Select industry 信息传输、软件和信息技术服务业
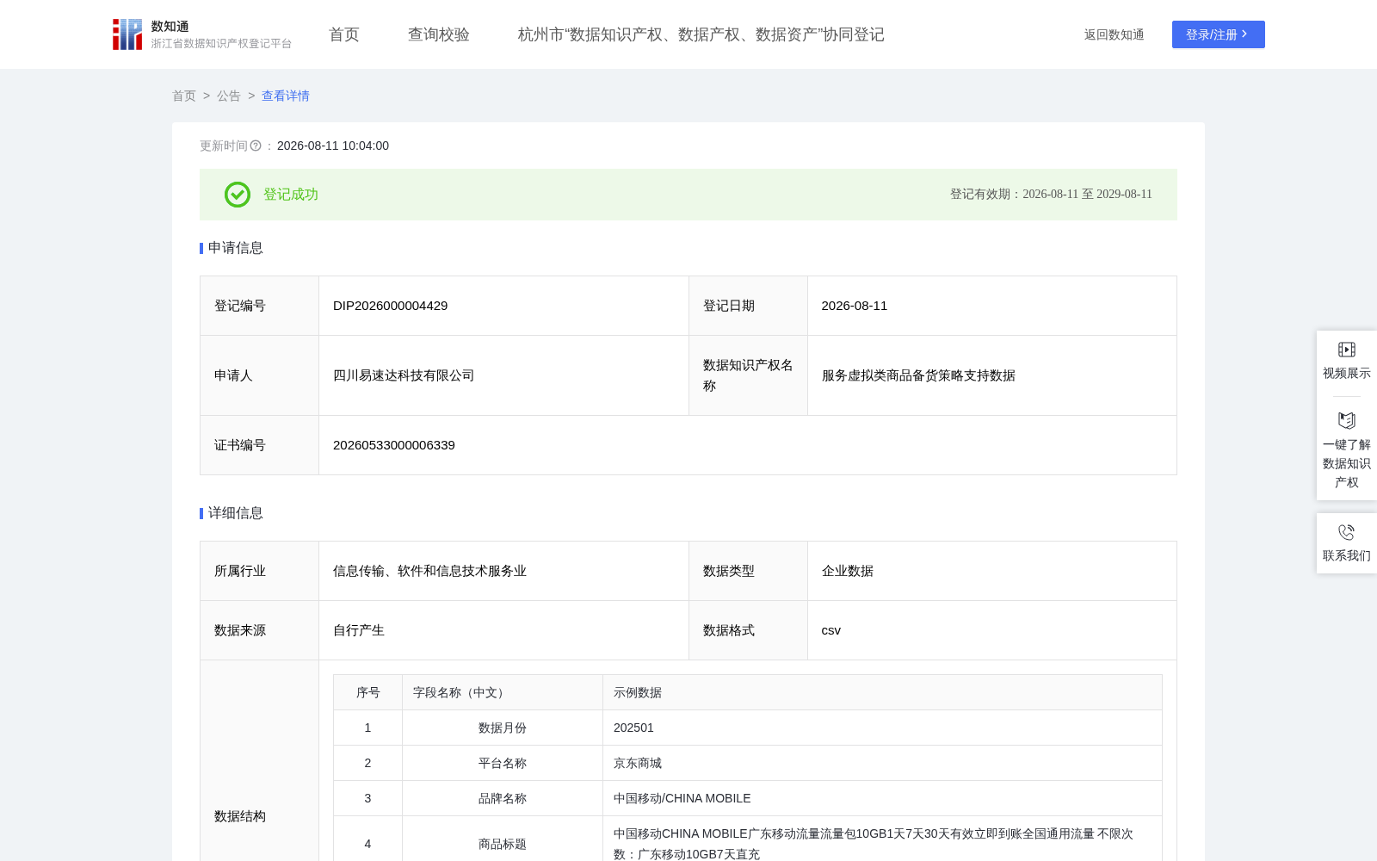Screen dimensions: 1377x861 429,571
